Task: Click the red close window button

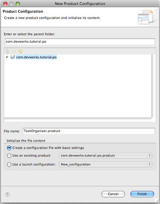Action: 5,4
